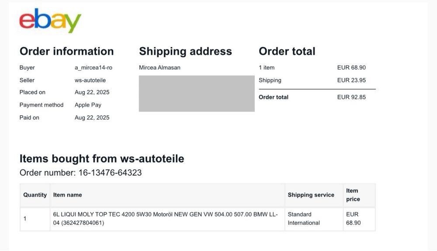Click the Paid on date value

click(92, 117)
